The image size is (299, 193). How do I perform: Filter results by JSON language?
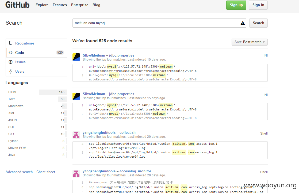pos(36,120)
